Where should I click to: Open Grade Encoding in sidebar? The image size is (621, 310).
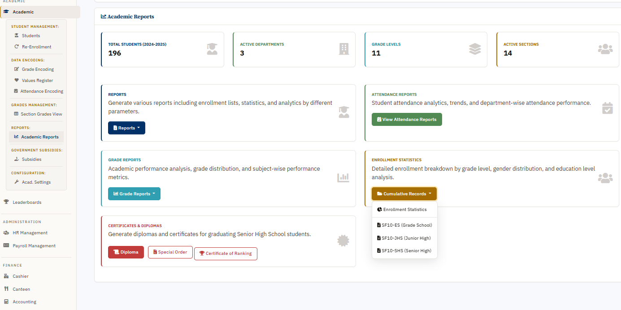click(36, 69)
